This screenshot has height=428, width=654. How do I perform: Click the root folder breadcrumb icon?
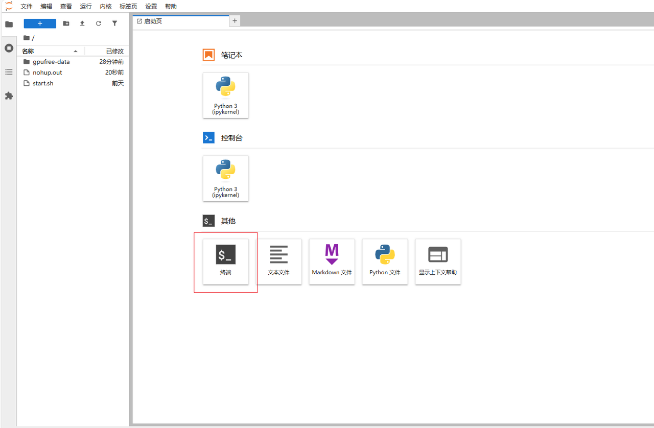(27, 38)
